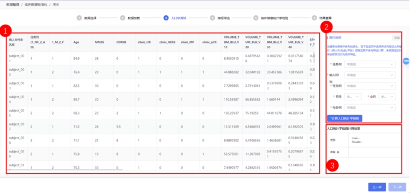Open the 女性 value dropdown
Image resolution: width=410 pixels, height=193 pixels.
coord(387,97)
